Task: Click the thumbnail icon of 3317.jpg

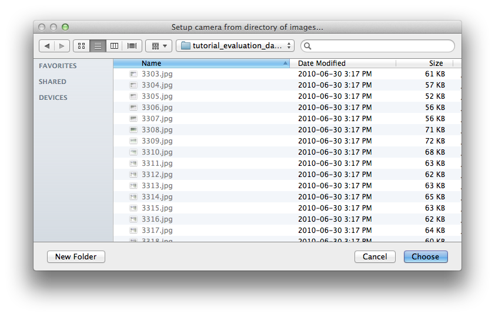Action: (x=133, y=231)
